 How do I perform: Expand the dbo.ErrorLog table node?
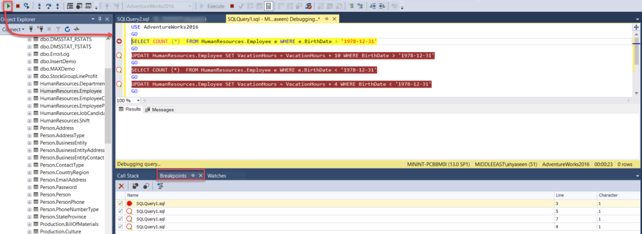[x=29, y=54]
